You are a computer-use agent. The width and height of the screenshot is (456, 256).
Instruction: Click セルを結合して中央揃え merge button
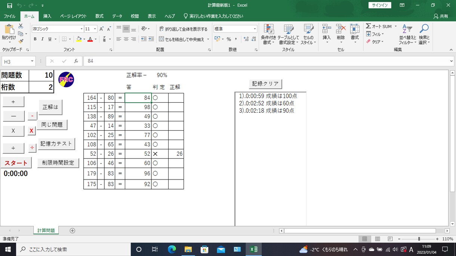click(x=182, y=39)
